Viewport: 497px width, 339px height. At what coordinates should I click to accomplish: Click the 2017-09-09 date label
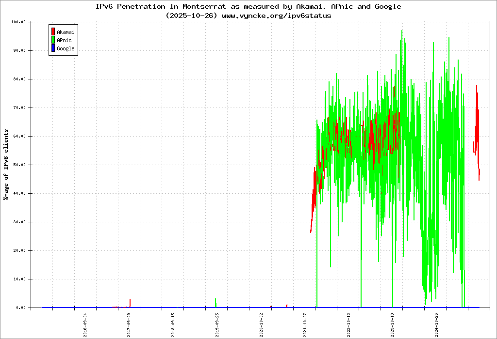[x=129, y=325]
